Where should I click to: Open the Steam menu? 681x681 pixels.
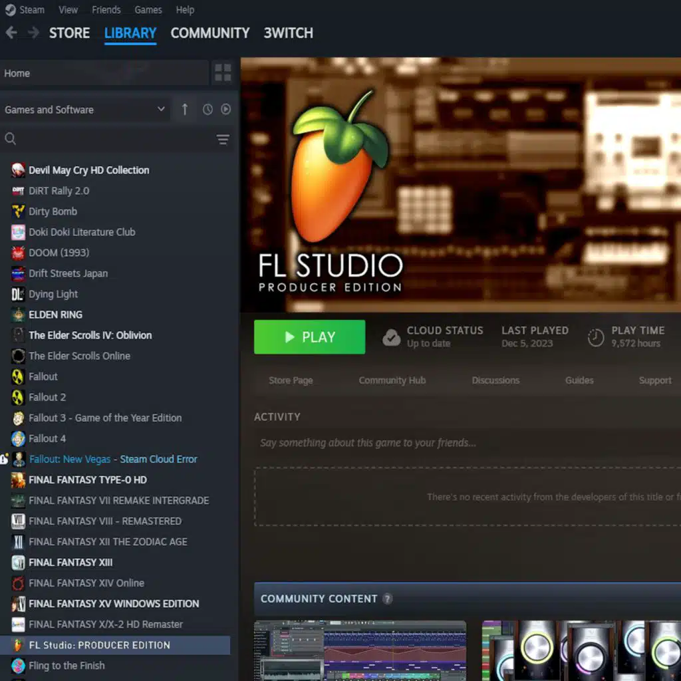(32, 9)
